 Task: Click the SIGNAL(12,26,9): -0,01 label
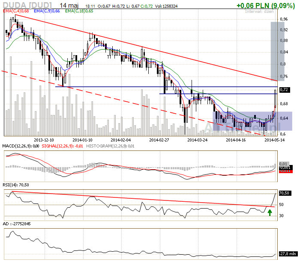click(63, 146)
